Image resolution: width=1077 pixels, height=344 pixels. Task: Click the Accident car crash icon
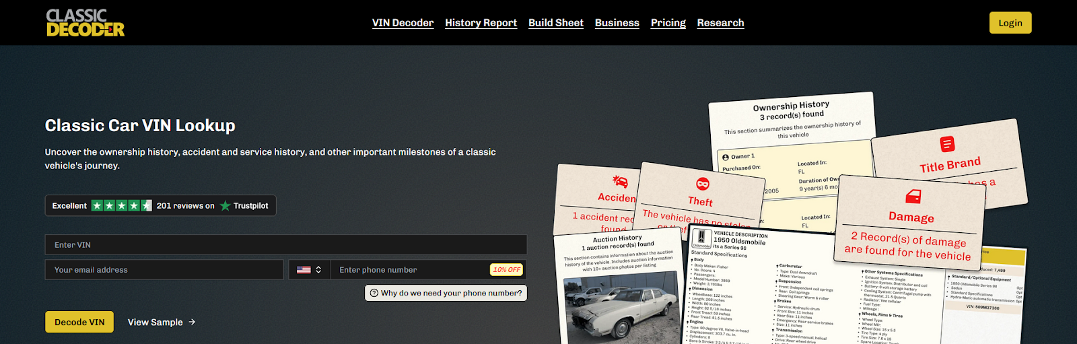click(x=620, y=181)
